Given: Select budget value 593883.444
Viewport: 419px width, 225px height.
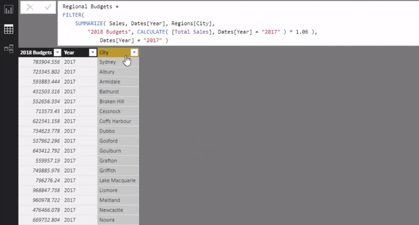Looking at the screenshot, I should 40,82.
